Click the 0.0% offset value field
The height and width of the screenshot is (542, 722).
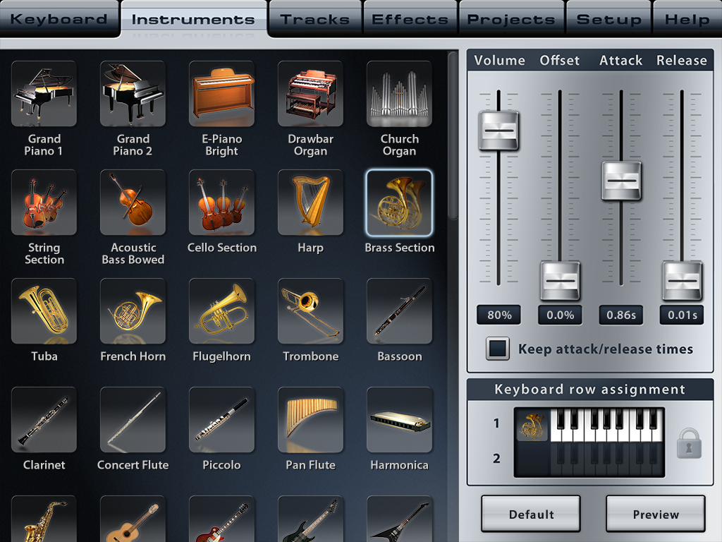[x=560, y=315]
